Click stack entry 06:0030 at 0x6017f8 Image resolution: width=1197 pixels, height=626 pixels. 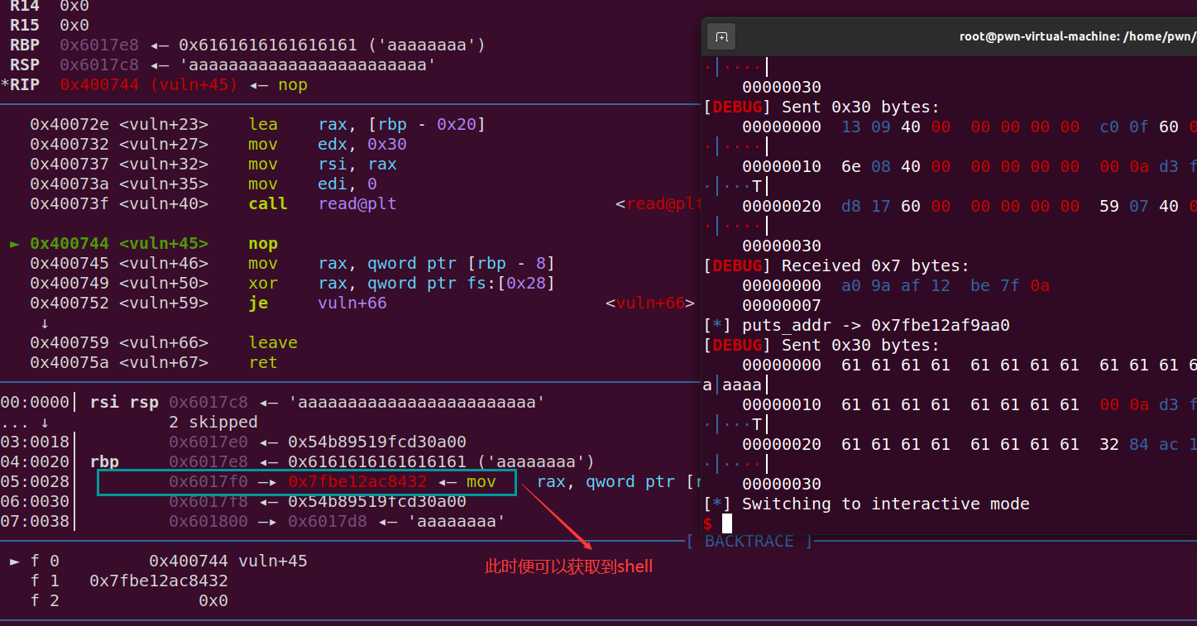click(x=233, y=501)
